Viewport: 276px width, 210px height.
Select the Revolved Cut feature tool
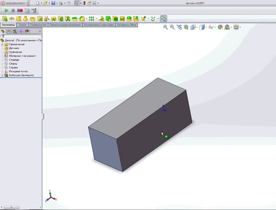pyautogui.click(x=54, y=19)
